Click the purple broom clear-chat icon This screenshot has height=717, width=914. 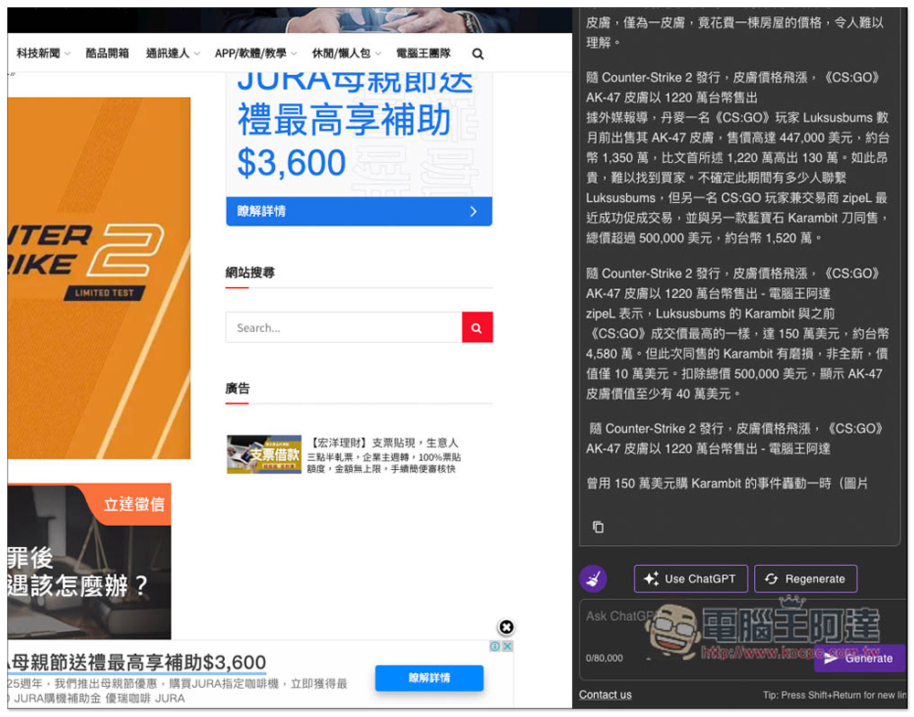(x=593, y=578)
